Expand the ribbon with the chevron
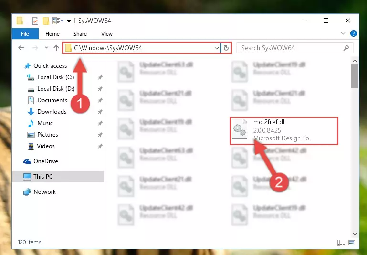 (343, 33)
